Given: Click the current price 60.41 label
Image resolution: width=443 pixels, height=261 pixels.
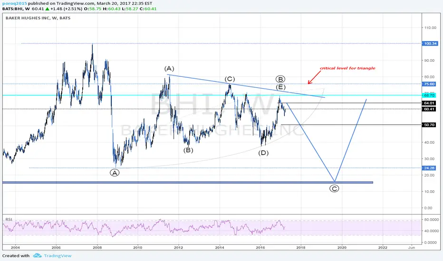Looking at the screenshot, I should pyautogui.click(x=429, y=109).
